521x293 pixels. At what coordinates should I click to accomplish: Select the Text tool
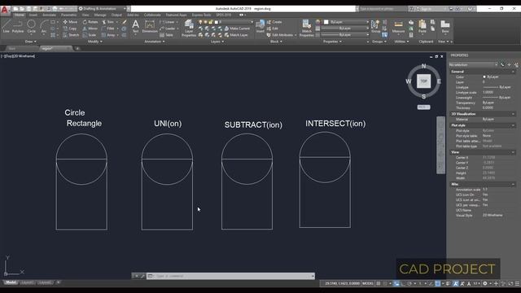pyautogui.click(x=136, y=26)
